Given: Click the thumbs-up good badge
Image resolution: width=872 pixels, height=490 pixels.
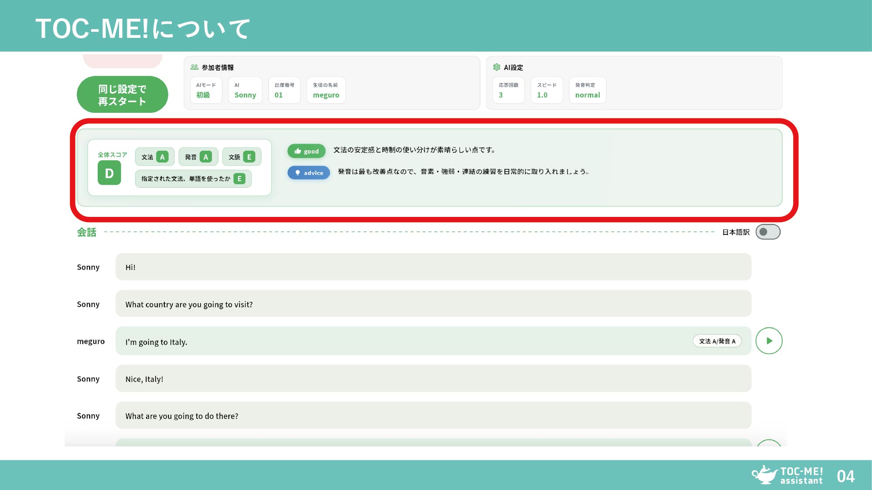Looking at the screenshot, I should (x=306, y=151).
